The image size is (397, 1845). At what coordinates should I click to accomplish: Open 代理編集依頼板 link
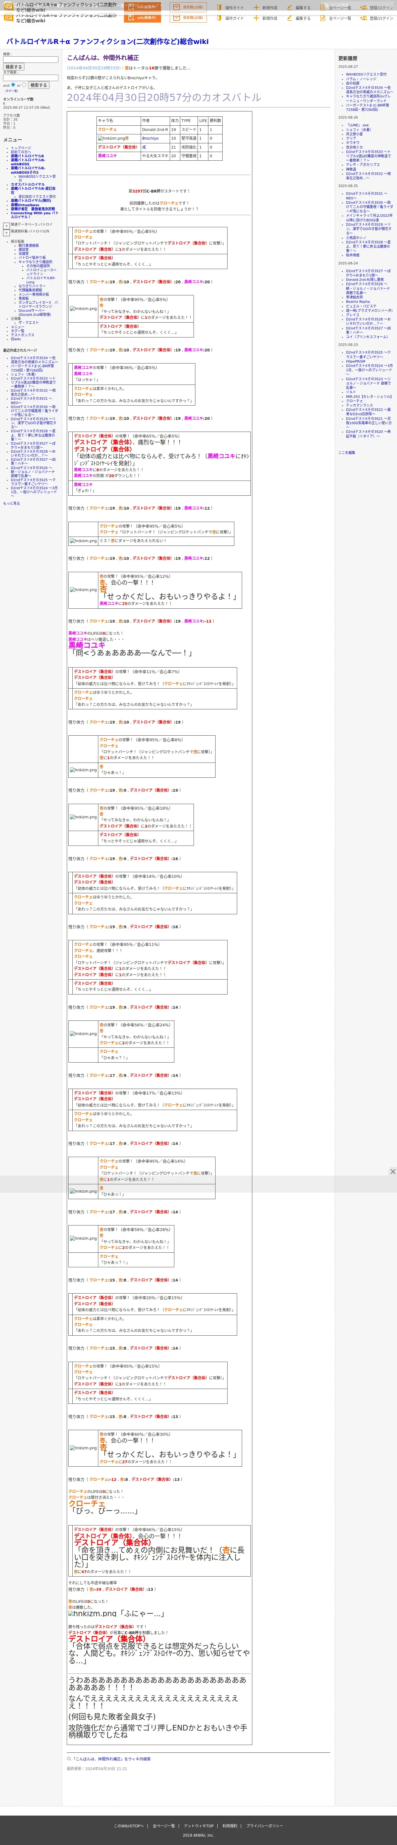[x=30, y=290]
